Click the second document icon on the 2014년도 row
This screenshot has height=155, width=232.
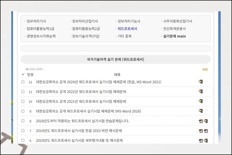click(x=205, y=131)
